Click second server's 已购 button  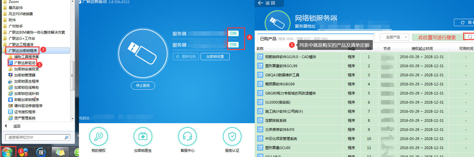[233, 44]
